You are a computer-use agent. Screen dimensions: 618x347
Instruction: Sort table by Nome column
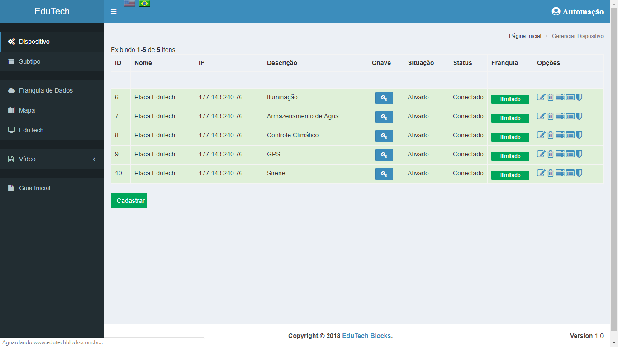tap(143, 63)
